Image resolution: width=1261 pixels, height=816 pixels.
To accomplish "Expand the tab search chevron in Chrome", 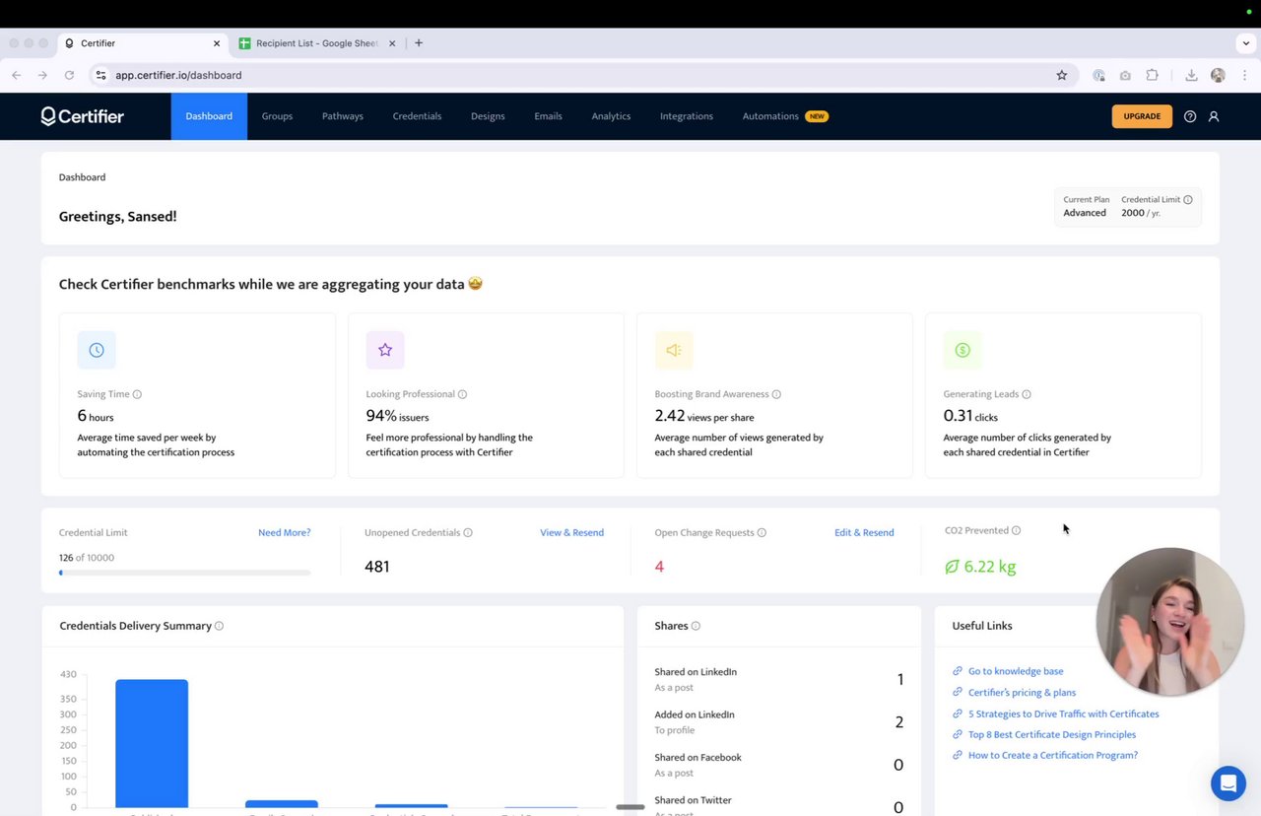I will pos(1246,43).
